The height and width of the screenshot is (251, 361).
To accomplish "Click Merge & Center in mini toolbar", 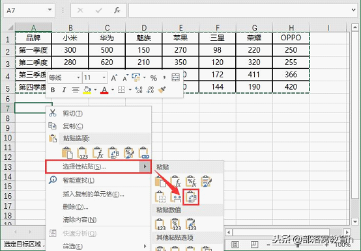I will pyautogui.click(x=176, y=77).
